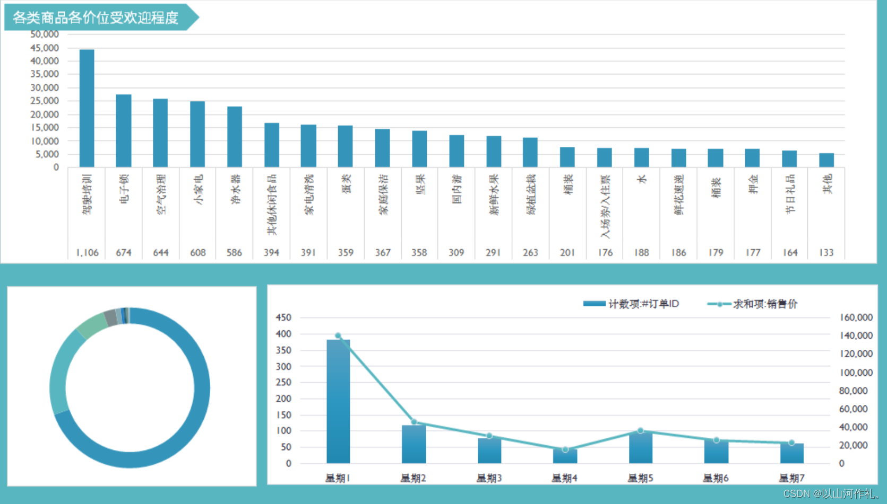Select the 星期5 bar in weekly chart

641,447
